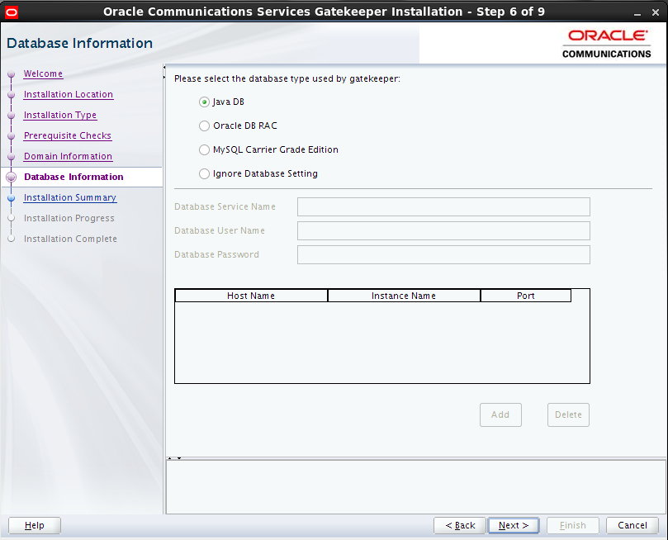Click the Welcome step bullet icon
Image resolution: width=668 pixels, height=540 pixels.
pos(12,74)
